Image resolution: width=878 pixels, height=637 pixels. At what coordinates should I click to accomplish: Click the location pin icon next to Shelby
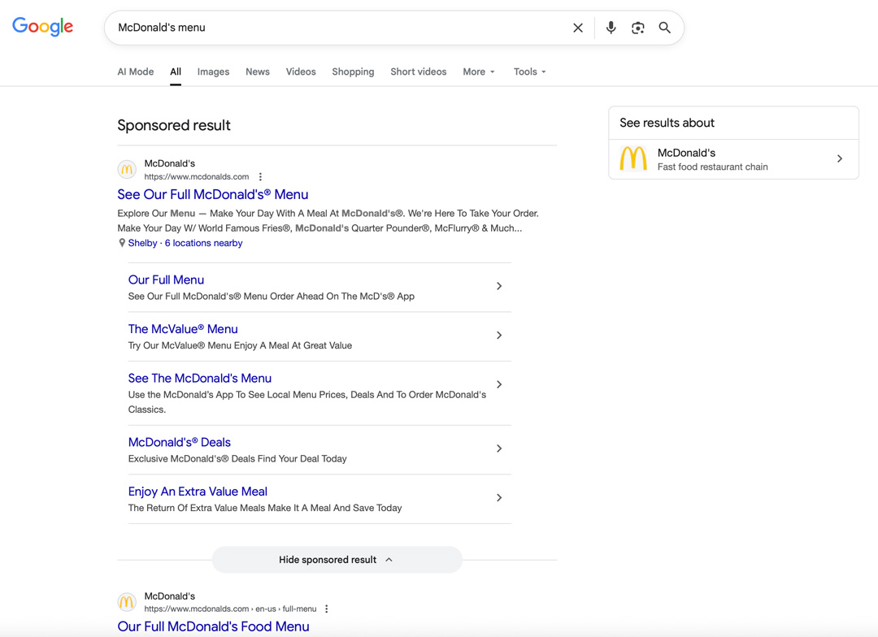121,242
